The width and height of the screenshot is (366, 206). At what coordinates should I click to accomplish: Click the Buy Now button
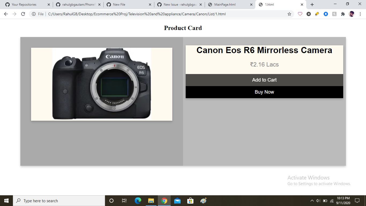coord(264,92)
